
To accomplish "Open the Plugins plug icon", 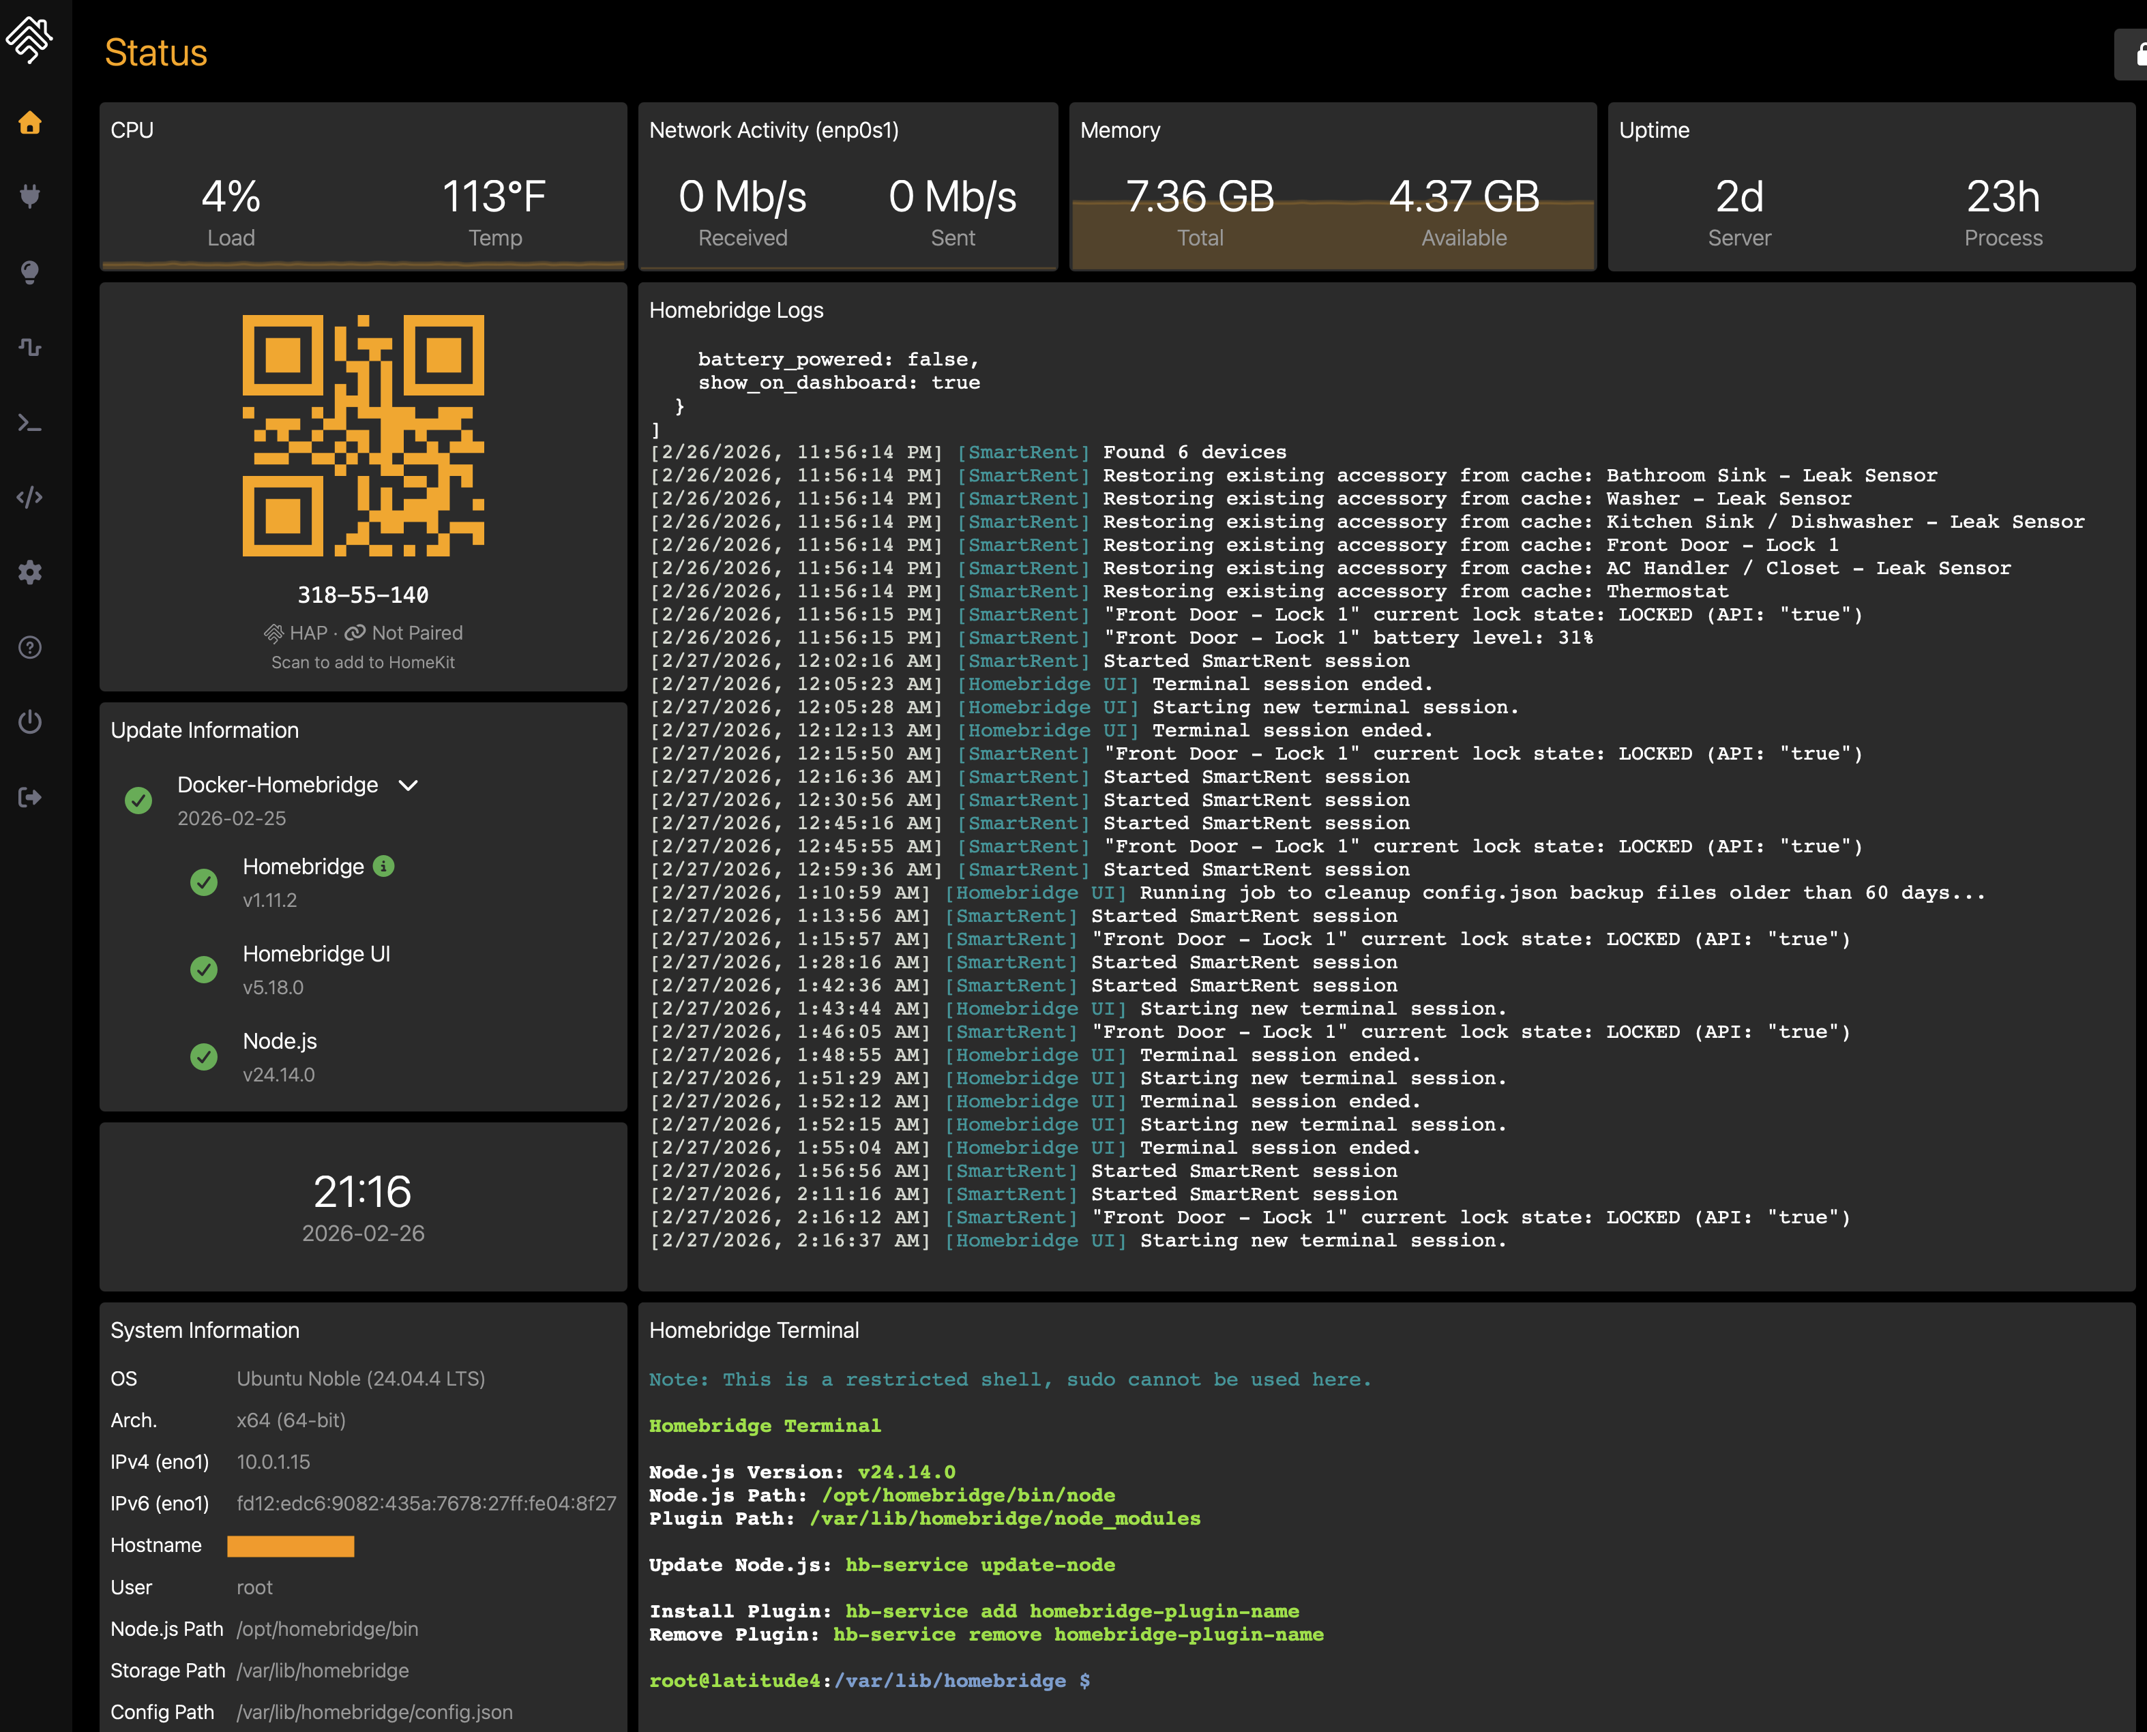I will coord(30,196).
